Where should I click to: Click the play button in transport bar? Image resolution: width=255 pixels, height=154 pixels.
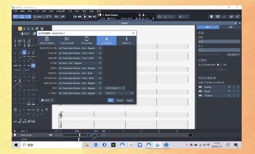click(x=85, y=17)
